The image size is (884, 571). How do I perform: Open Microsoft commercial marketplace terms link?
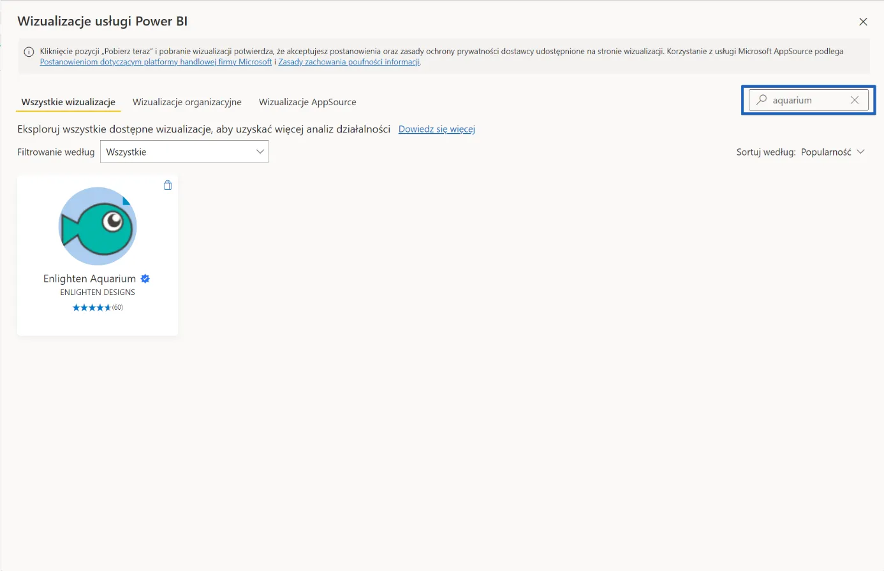point(156,62)
